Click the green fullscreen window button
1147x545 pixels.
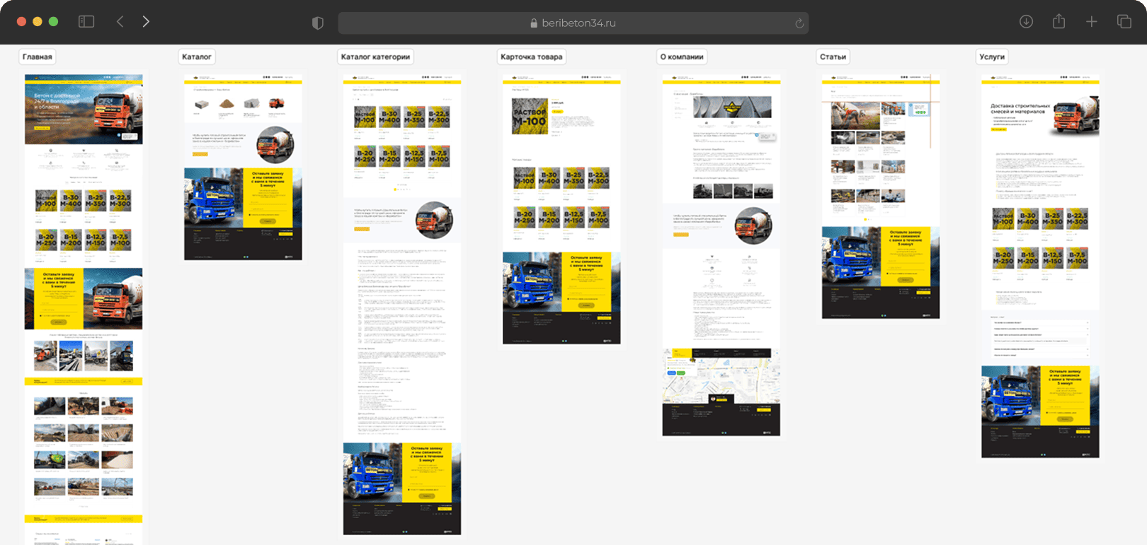coord(54,22)
